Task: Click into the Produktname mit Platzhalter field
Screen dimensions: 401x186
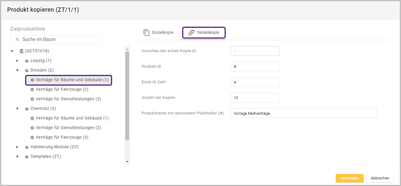Action: pyautogui.click(x=303, y=113)
